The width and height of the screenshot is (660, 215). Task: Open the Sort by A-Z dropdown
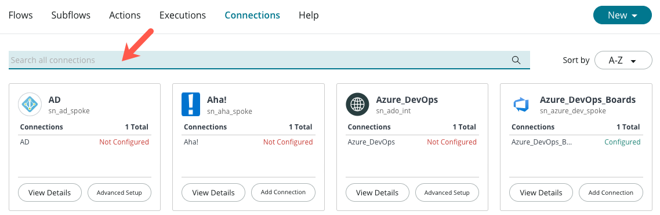pos(623,60)
